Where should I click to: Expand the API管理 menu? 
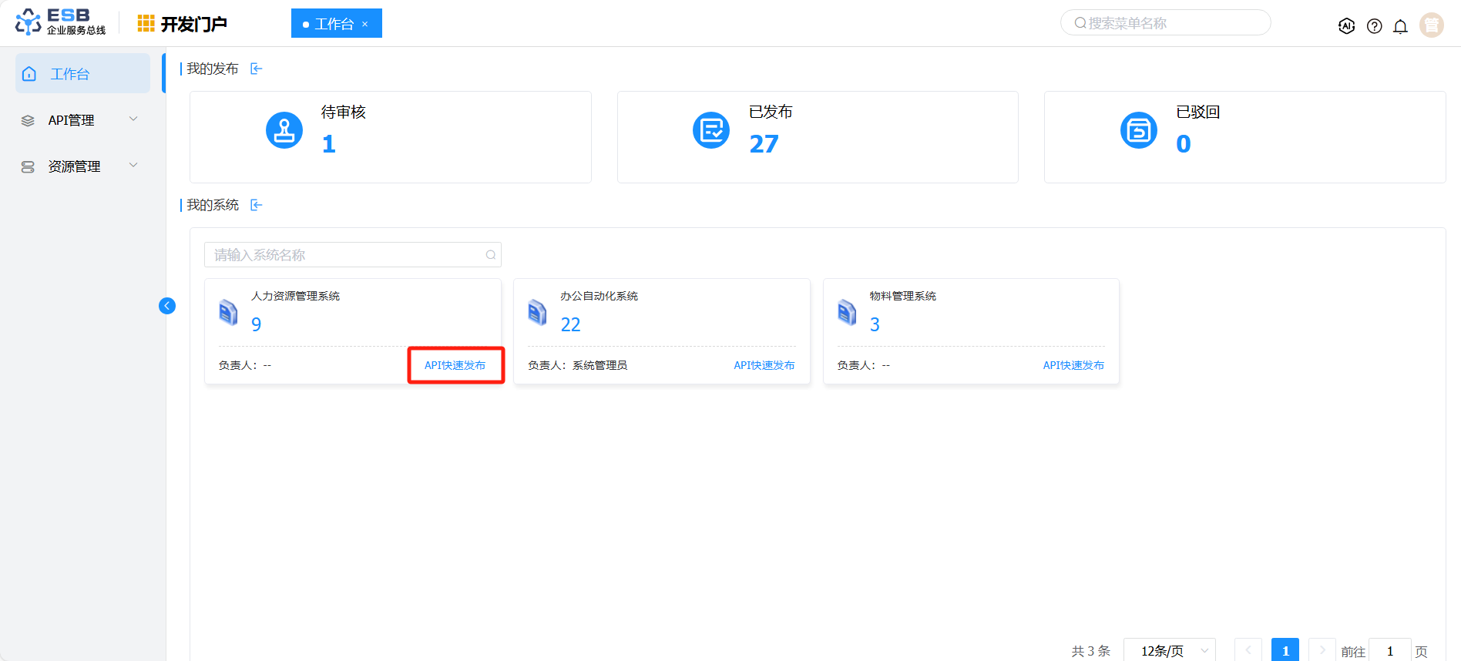click(x=82, y=120)
